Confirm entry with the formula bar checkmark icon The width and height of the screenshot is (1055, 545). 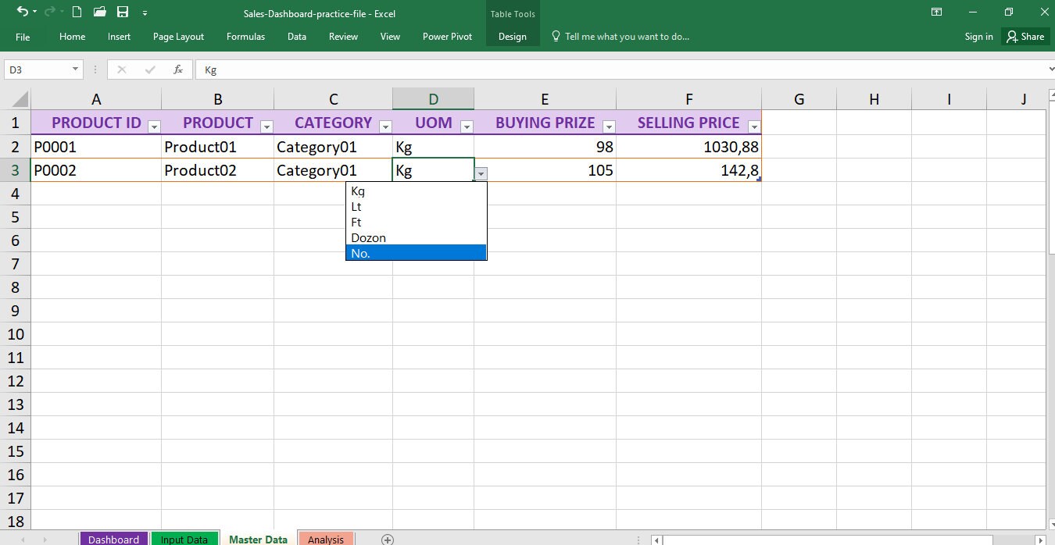pyautogui.click(x=148, y=69)
